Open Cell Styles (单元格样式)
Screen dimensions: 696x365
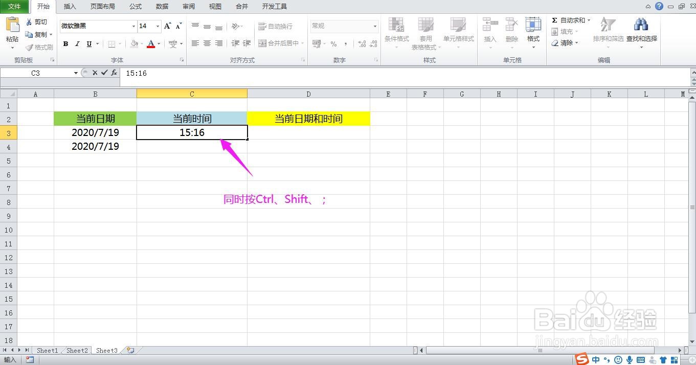coord(458,33)
